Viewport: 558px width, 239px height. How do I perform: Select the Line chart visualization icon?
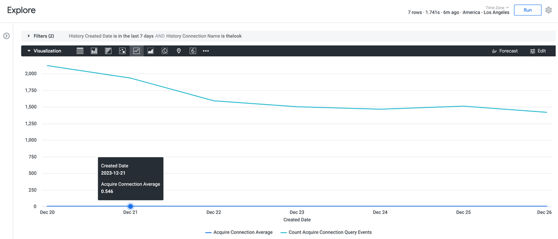(x=137, y=51)
